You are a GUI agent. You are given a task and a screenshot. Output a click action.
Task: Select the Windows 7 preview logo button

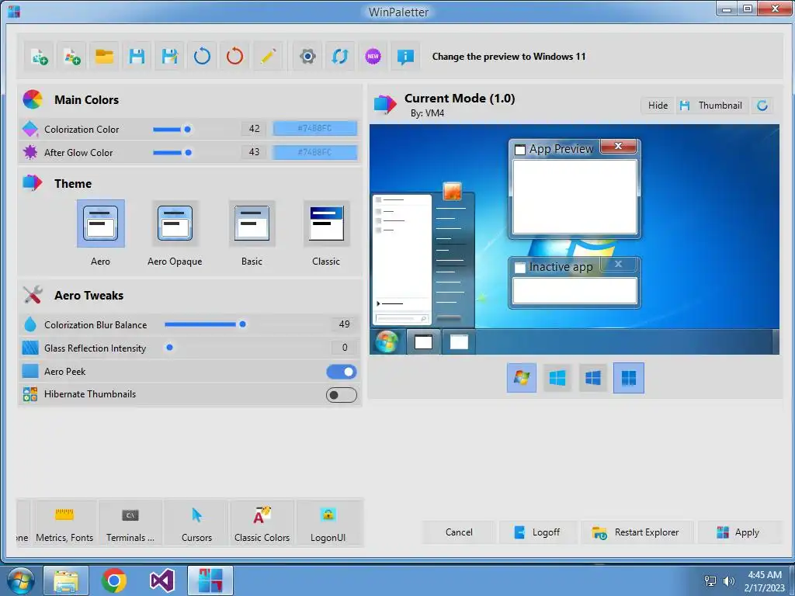[x=522, y=378]
